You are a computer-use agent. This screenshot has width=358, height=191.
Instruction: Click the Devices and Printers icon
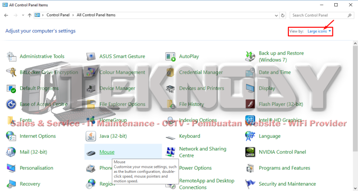click(x=170, y=88)
